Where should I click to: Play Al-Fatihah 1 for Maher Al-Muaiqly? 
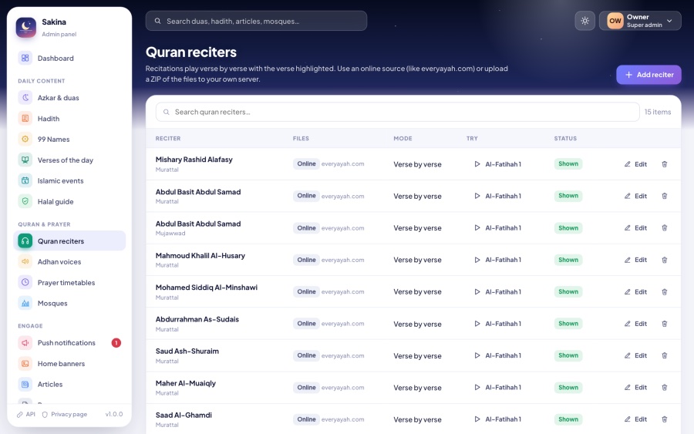coord(498,388)
